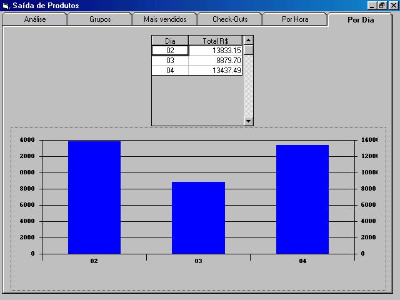Click the 8879.70 total cell

click(216, 61)
